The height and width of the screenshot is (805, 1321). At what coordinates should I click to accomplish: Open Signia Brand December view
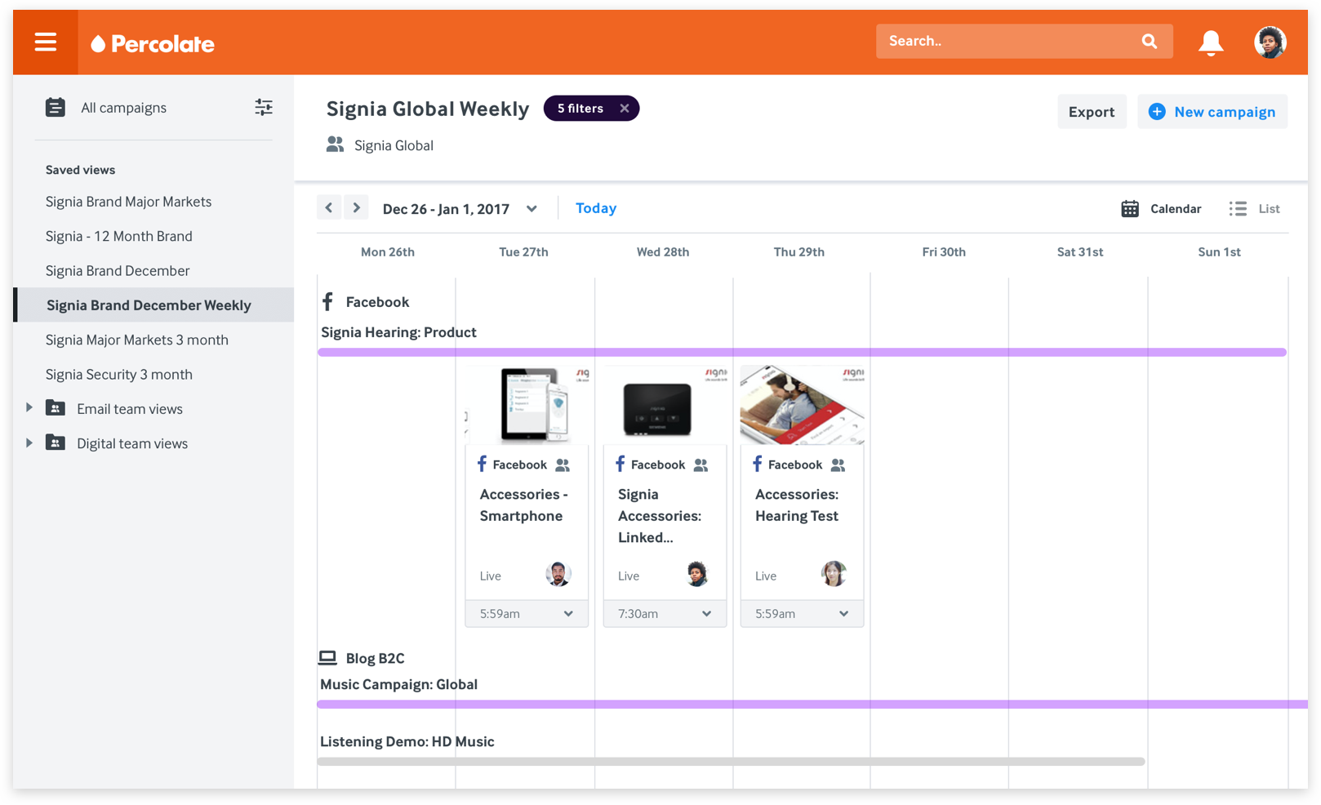[x=118, y=270]
